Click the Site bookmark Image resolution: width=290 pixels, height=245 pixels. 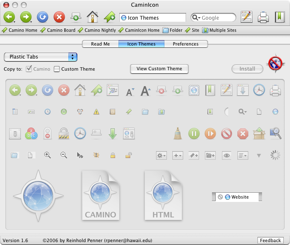click(192, 30)
